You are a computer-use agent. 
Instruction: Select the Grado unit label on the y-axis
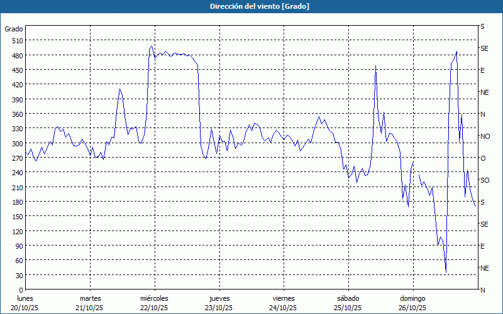click(14, 29)
